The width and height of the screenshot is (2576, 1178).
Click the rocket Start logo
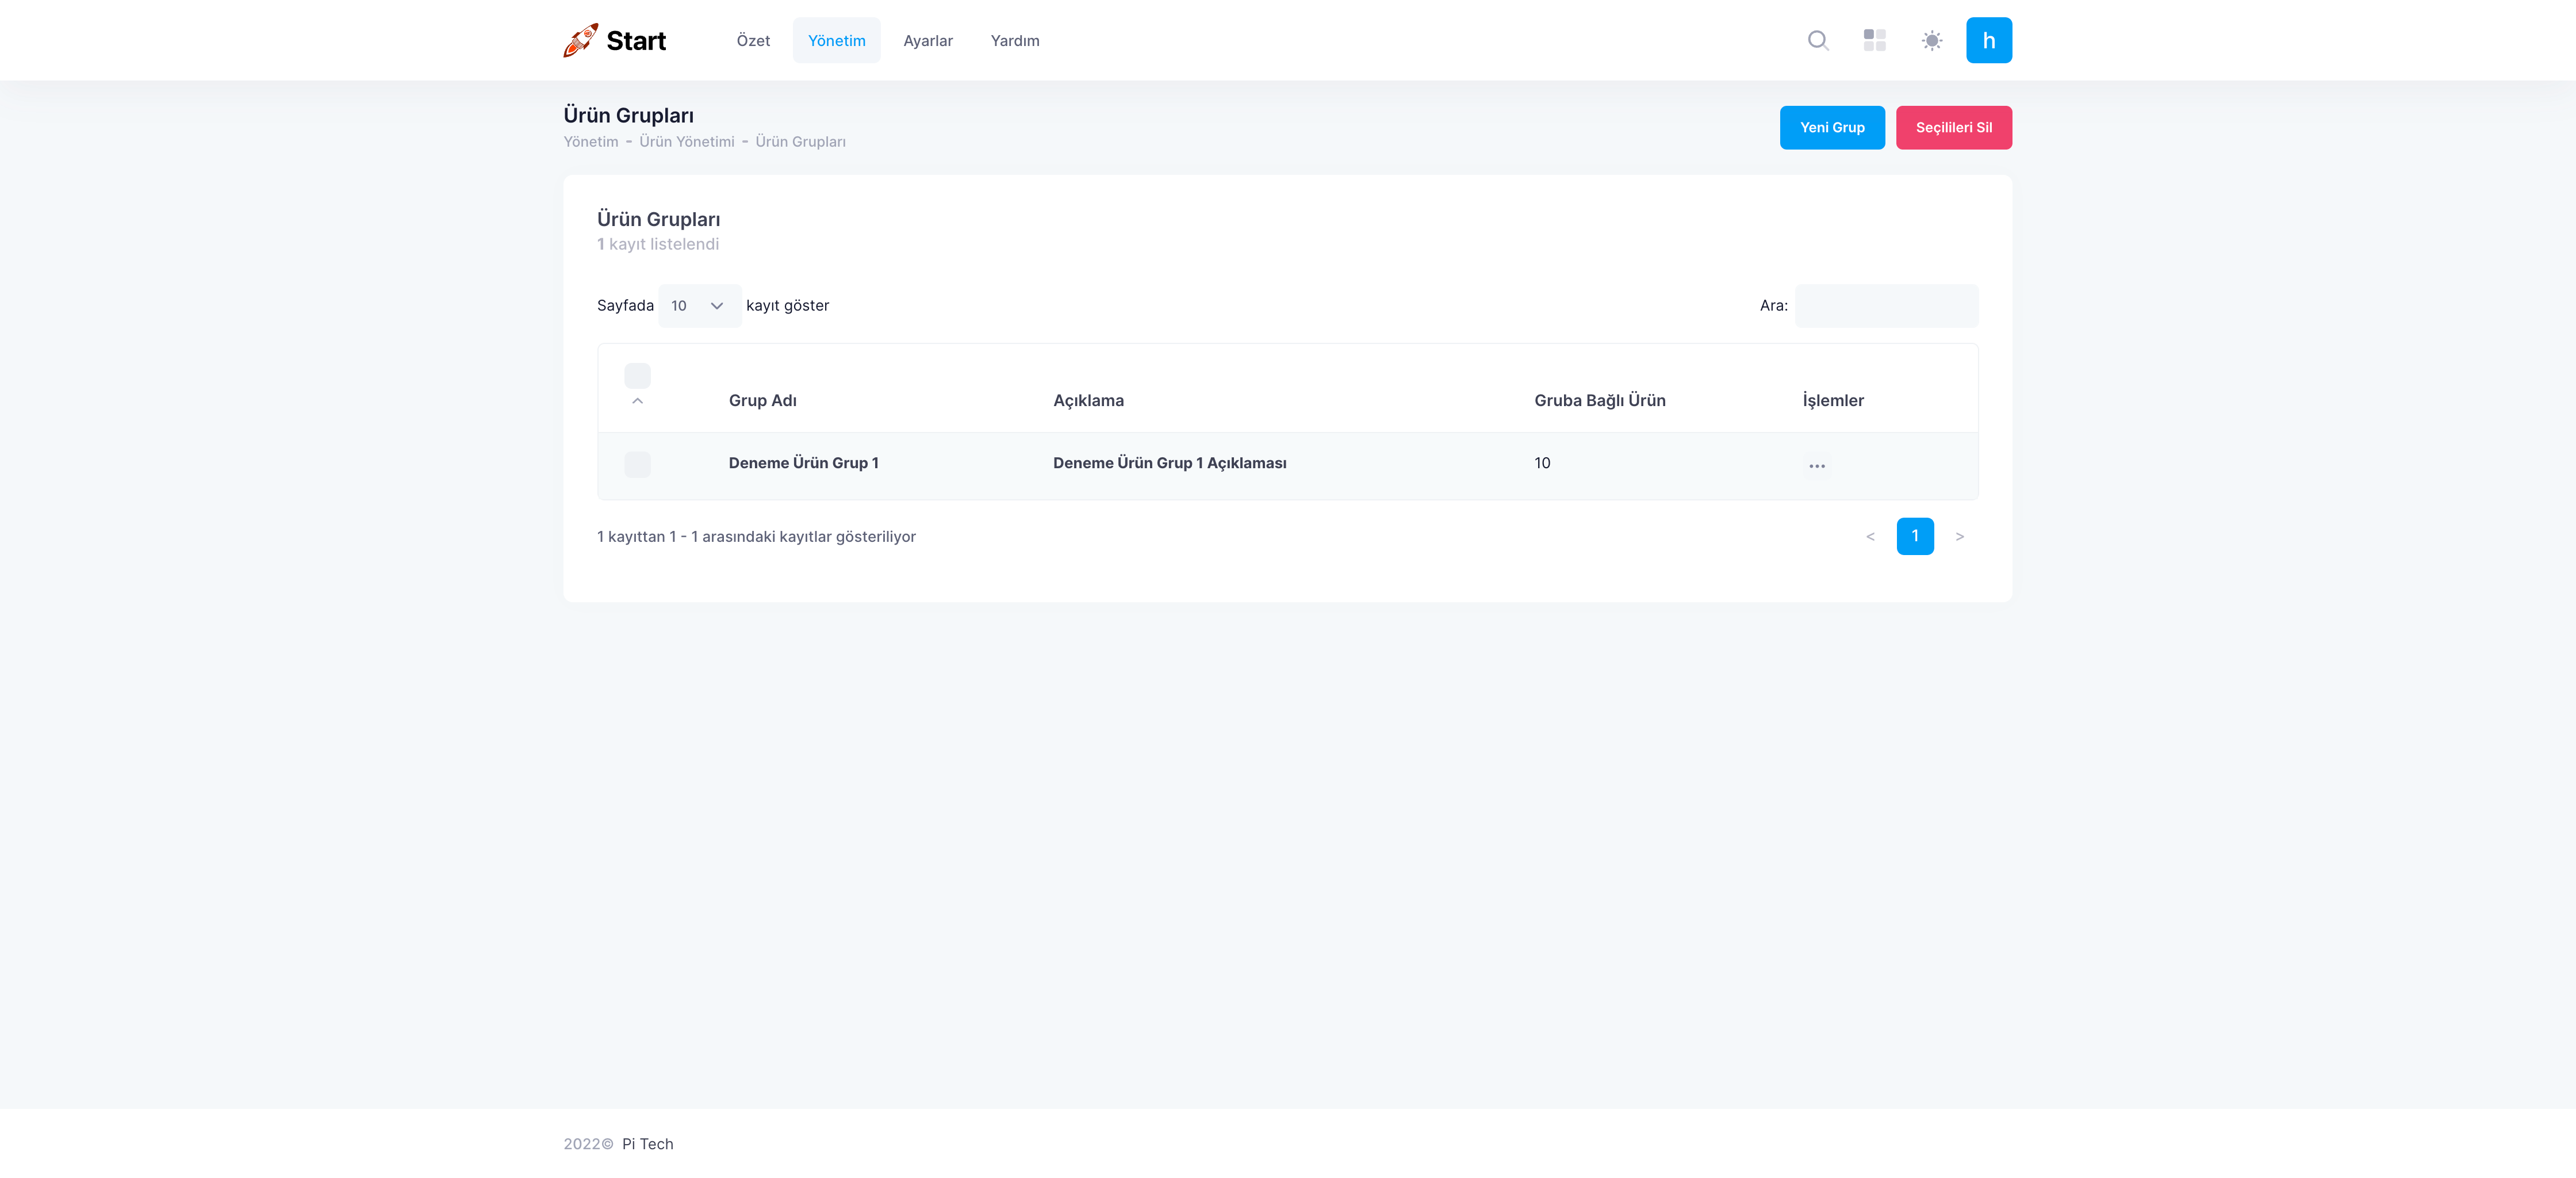(x=614, y=40)
